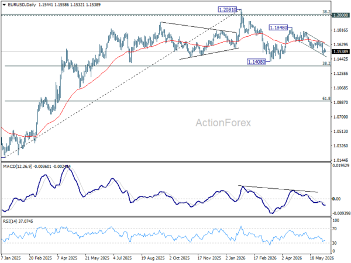The height and width of the screenshot is (263, 351).
Task: Select the 1.08870 price axis value
Action: (x=341, y=102)
